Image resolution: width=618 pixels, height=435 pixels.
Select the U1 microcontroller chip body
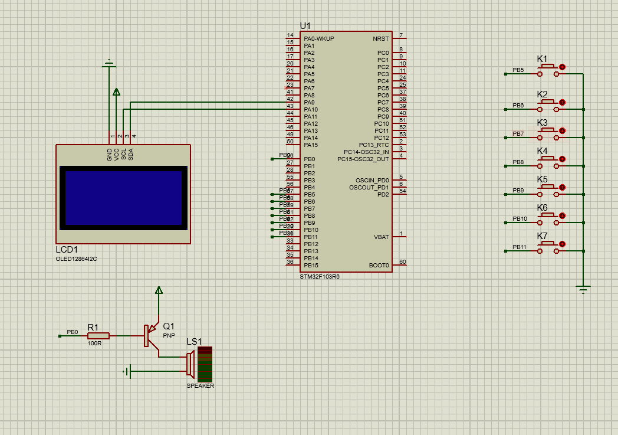[x=346, y=152]
